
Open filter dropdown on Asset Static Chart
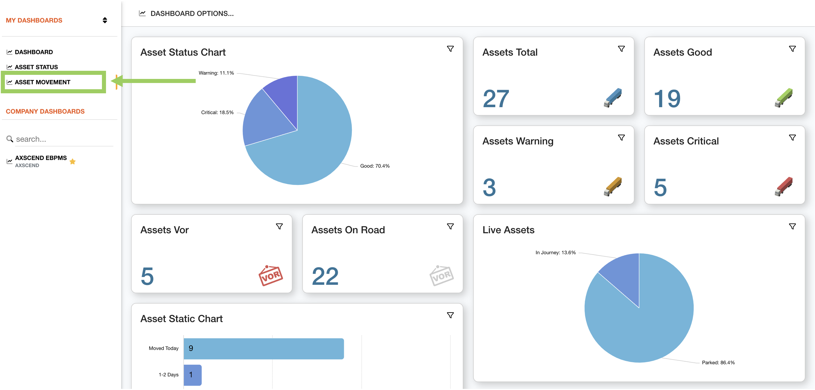click(450, 315)
